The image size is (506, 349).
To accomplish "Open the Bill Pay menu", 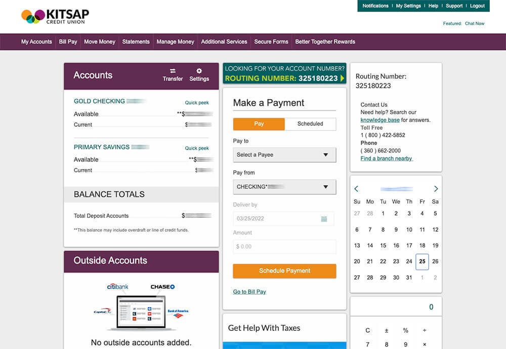I will 68,42.
